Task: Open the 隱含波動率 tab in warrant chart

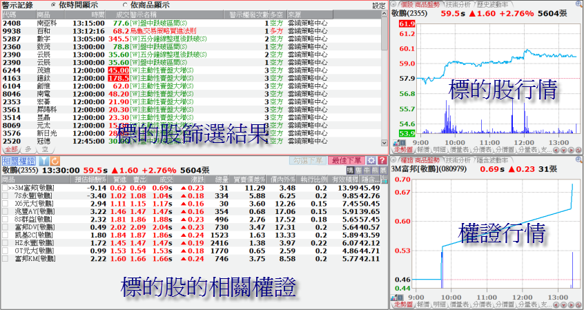Action: pyautogui.click(x=491, y=160)
